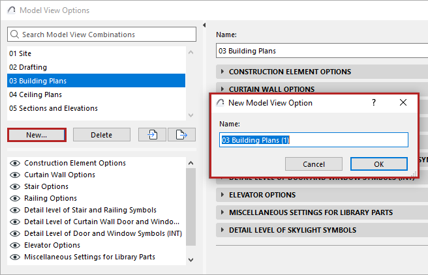The height and width of the screenshot is (275, 428).
Task: Expand Detail Level of Skylight Symbols
Action: coord(222,230)
